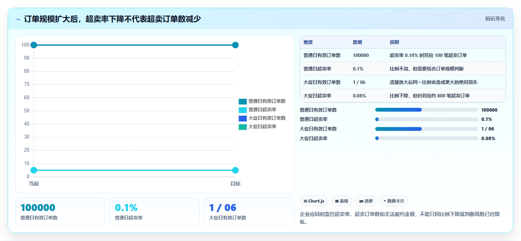Select the 比例下降，但仍对应约 800 笔超卖订单 cell
521x241 pixels.
[x=430, y=96]
